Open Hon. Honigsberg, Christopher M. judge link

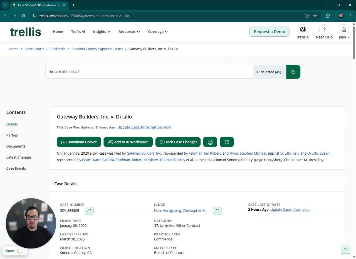180,211
